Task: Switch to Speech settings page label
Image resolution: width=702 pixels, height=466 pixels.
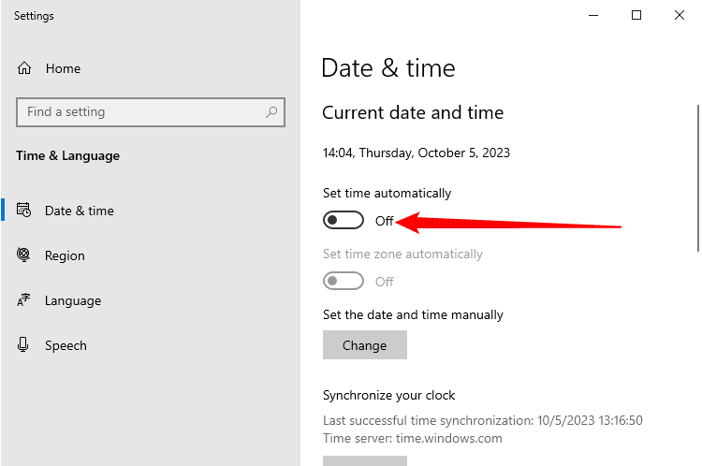Action: (66, 345)
